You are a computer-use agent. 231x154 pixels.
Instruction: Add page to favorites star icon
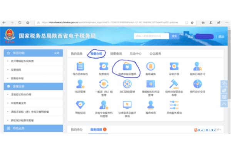(x=192, y=23)
